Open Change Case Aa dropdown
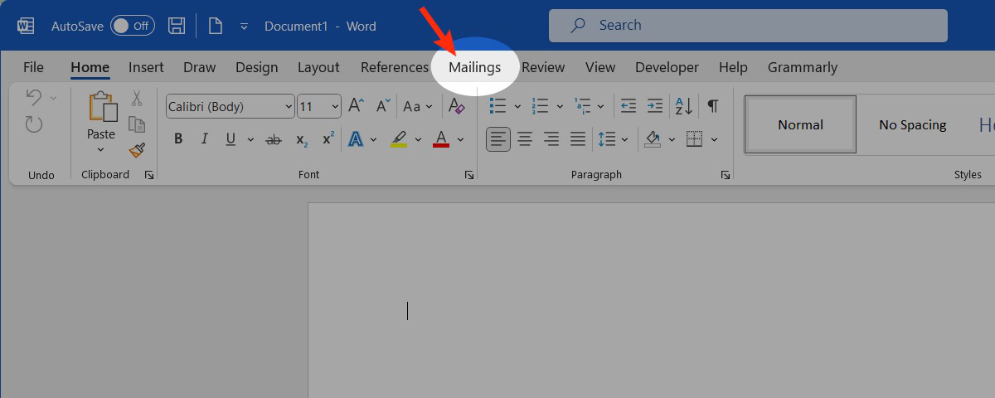The image size is (995, 398). pos(417,106)
